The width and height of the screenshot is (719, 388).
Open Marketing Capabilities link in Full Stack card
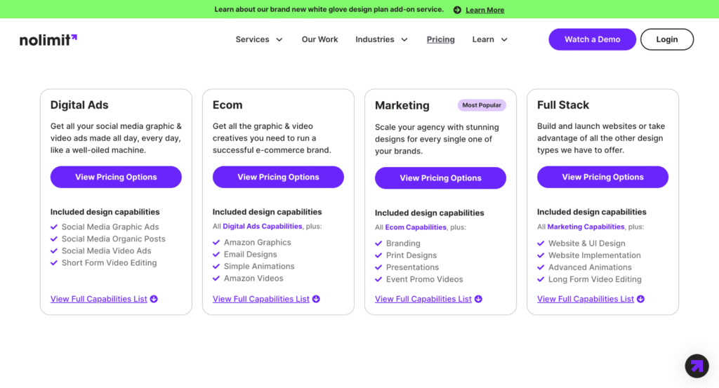click(586, 227)
